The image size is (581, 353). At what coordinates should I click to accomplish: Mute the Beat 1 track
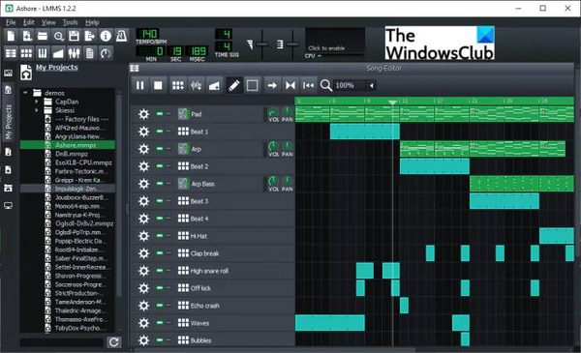tap(160, 131)
